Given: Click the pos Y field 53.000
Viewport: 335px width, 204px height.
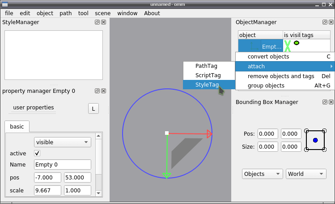Looking at the screenshot, I should point(77,178).
